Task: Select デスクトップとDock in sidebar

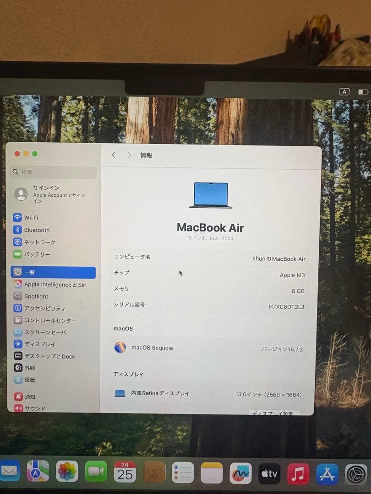Action: click(x=53, y=356)
